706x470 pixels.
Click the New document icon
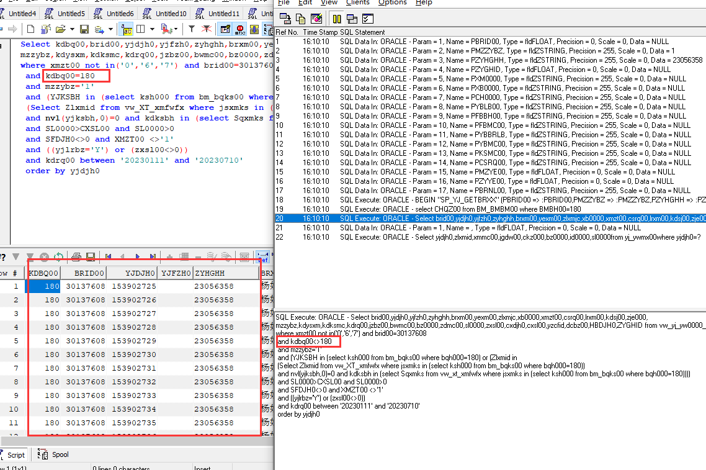(x=30, y=29)
